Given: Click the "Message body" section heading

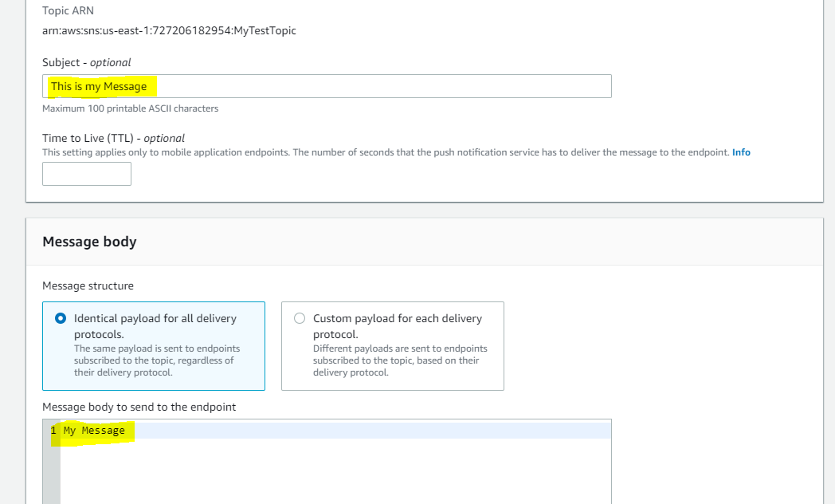Looking at the screenshot, I should (89, 242).
